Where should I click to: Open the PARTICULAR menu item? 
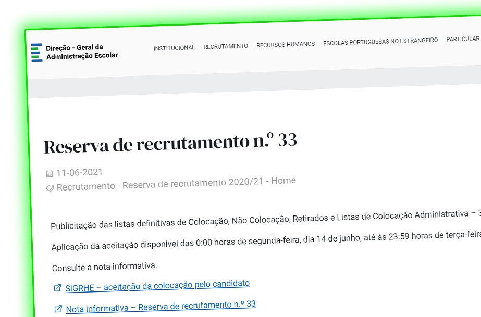[463, 39]
